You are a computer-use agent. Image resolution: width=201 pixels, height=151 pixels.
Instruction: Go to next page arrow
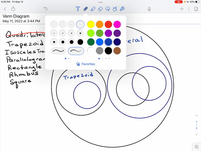point(196,134)
